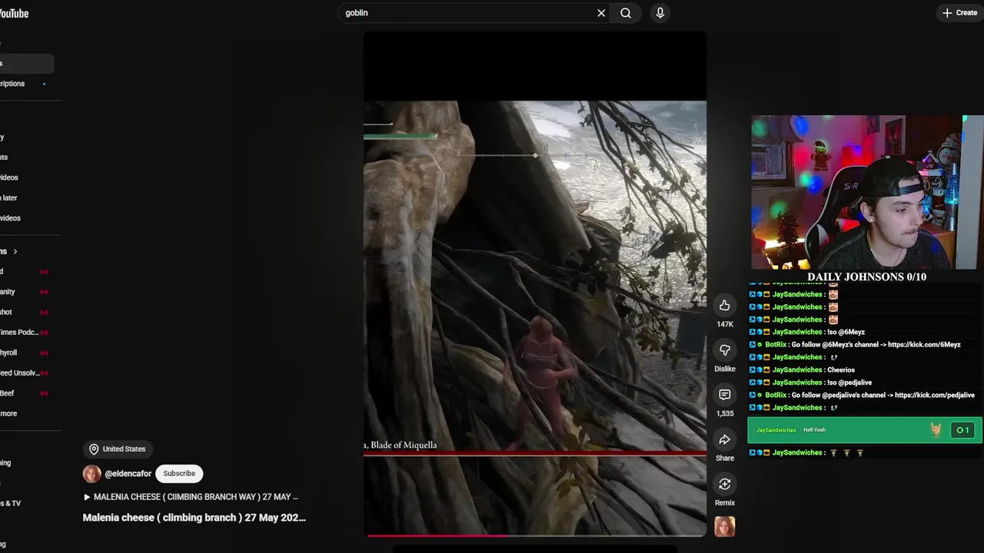The image size is (984, 553).
Task: Open the comments panel icon
Action: [725, 395]
